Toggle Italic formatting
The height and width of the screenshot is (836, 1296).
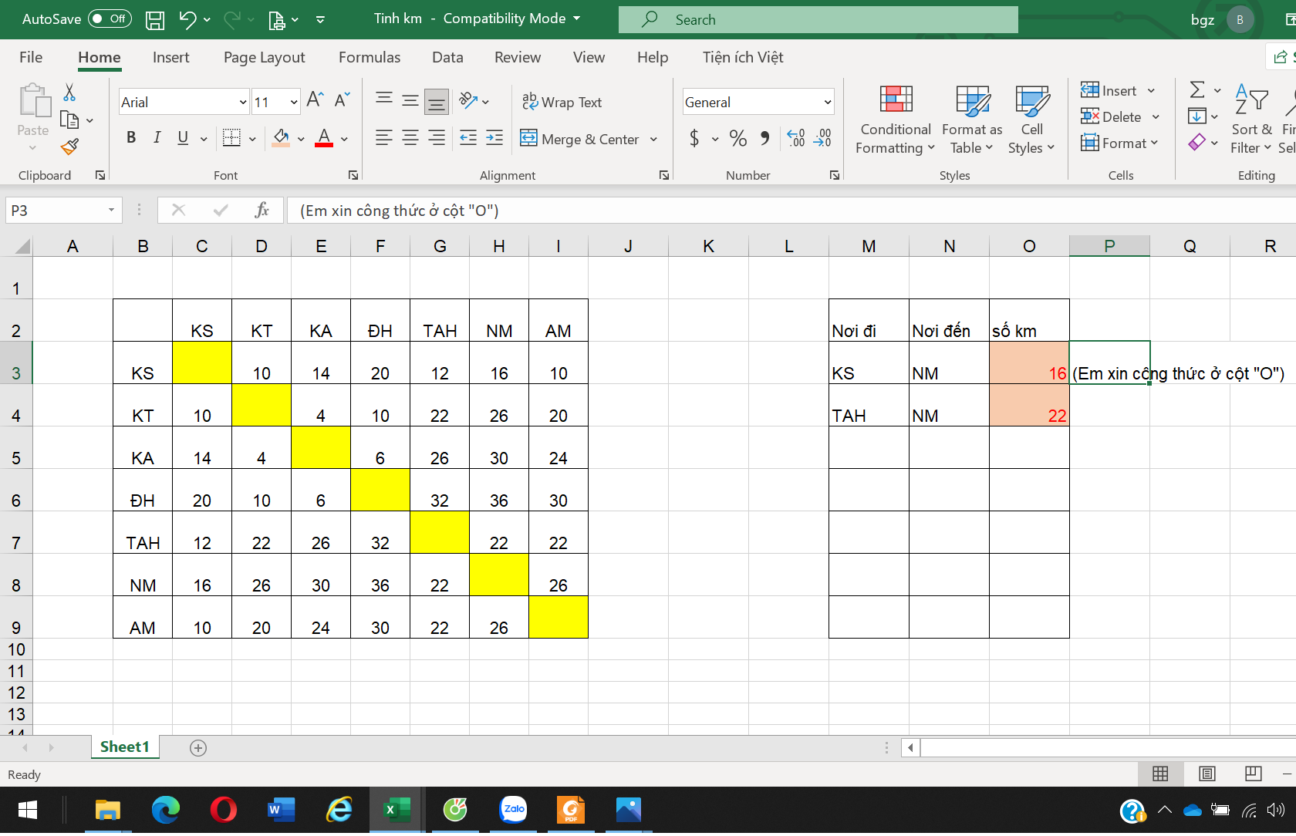coord(157,138)
